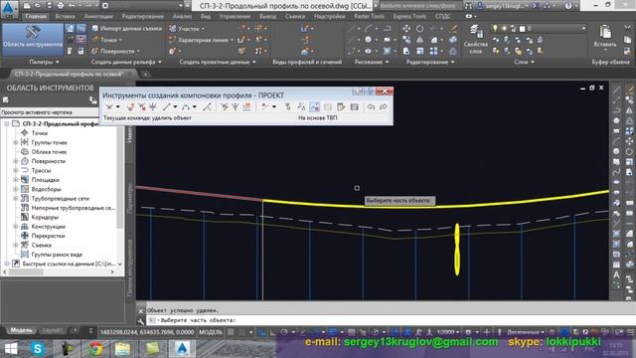
Task: Expand the Поверхности tree node
Action: point(16,161)
